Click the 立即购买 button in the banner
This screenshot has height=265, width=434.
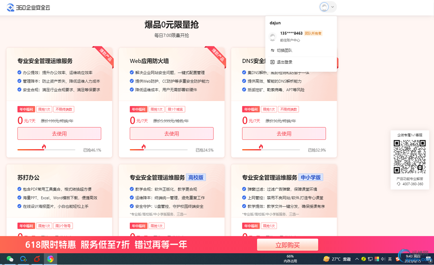coord(288,245)
